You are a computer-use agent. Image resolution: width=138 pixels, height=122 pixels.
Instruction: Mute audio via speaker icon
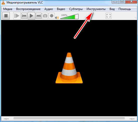[57, 18]
